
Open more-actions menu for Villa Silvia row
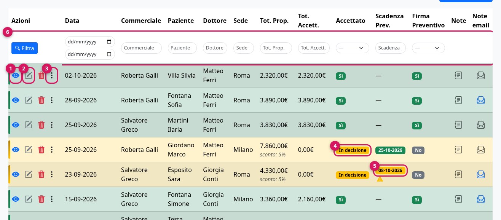[52, 75]
